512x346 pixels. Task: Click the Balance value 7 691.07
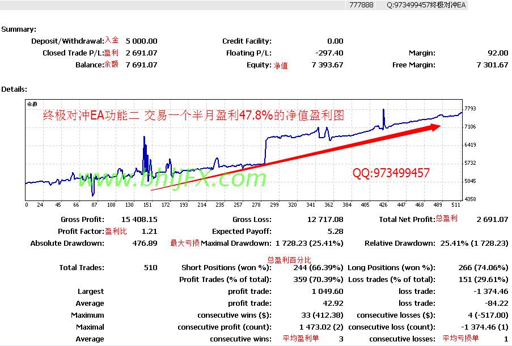[141, 65]
